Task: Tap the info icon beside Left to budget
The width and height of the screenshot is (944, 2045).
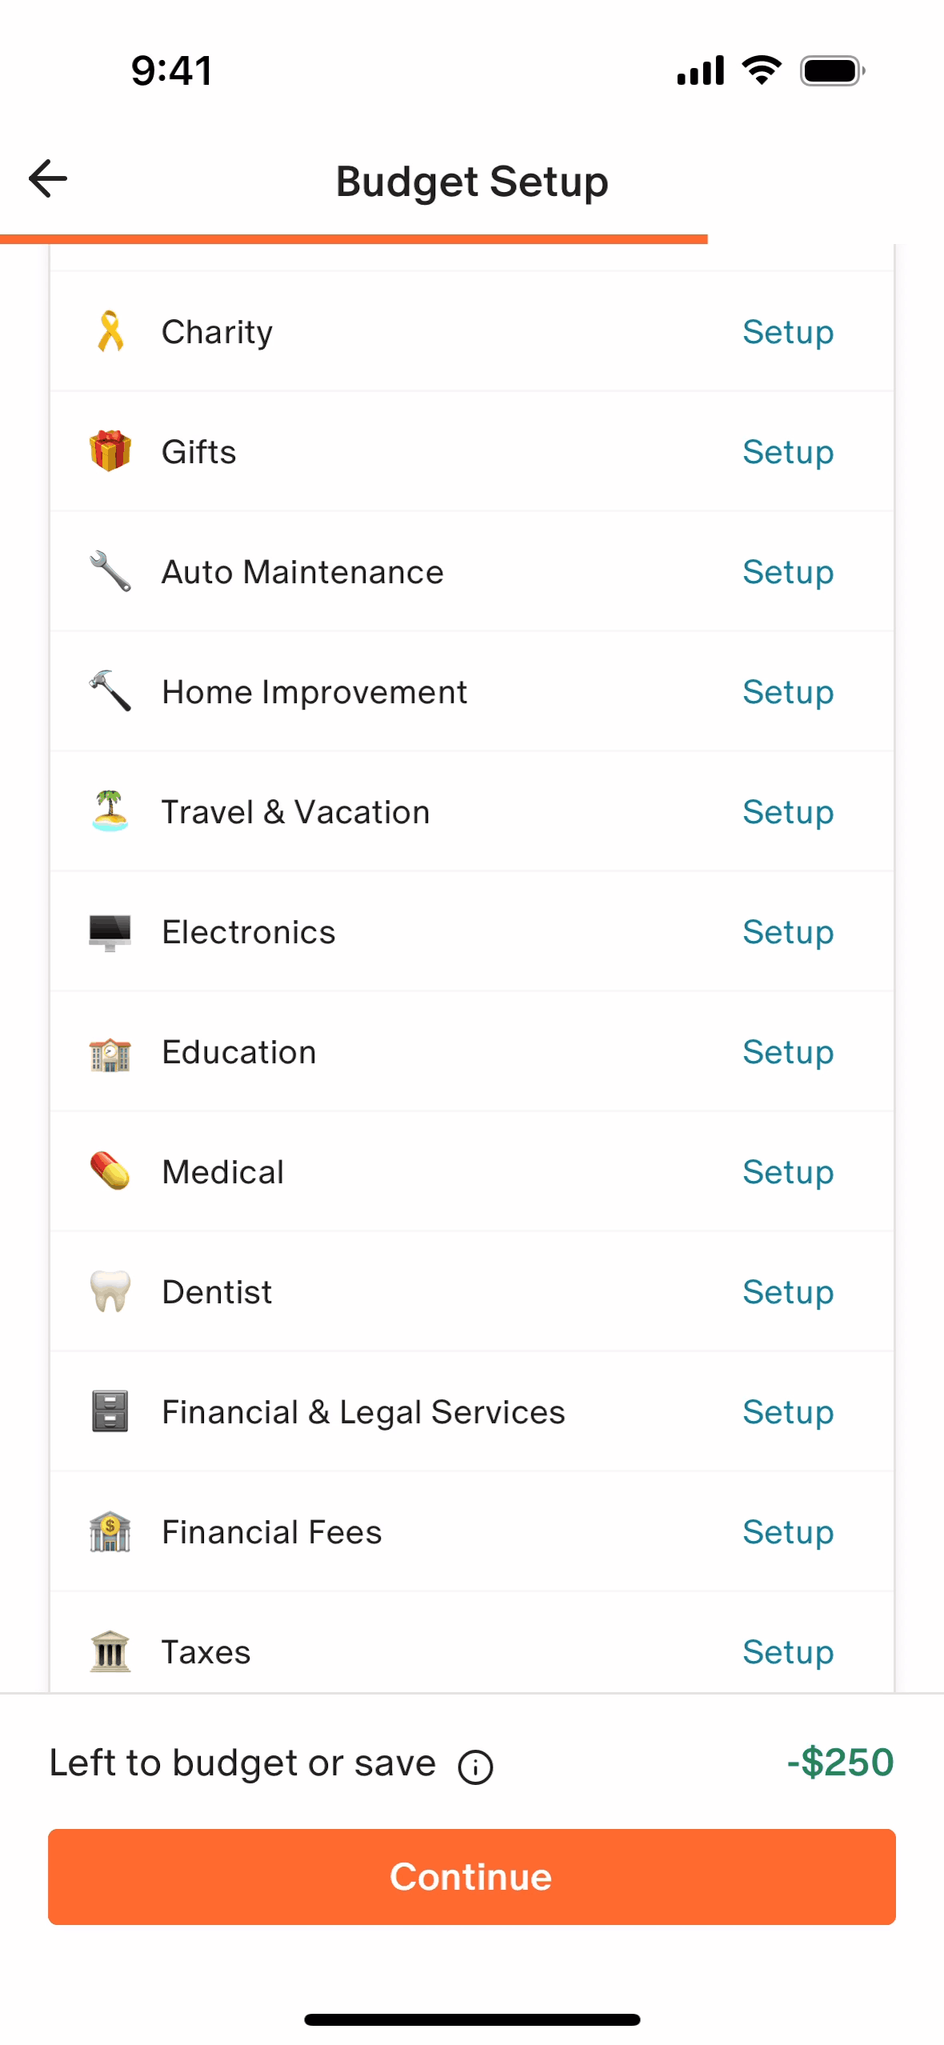Action: pyautogui.click(x=475, y=1767)
